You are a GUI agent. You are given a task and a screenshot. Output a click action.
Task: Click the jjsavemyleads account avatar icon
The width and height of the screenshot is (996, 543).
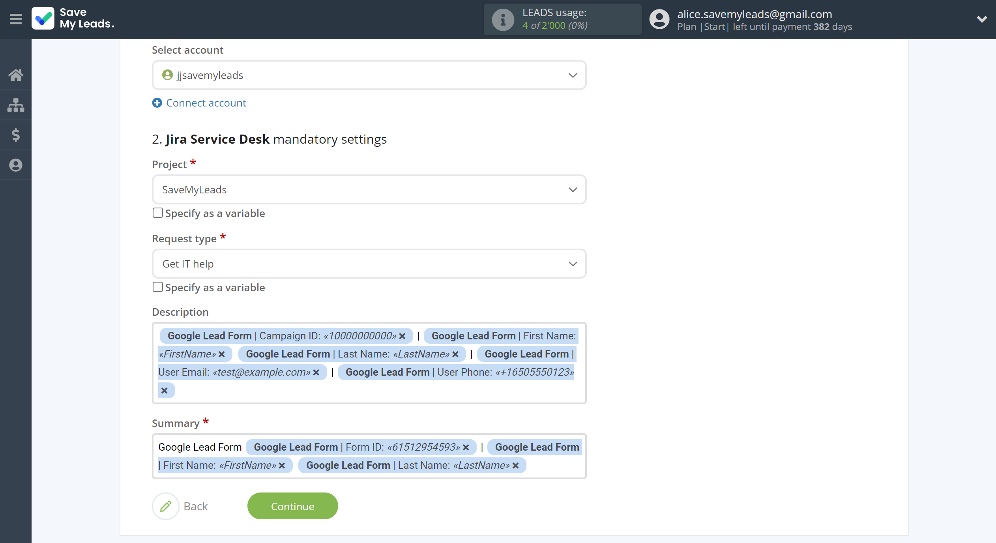point(167,75)
